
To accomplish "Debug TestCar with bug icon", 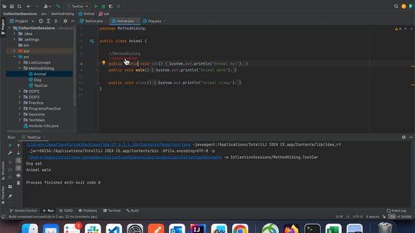I will [104, 6].
